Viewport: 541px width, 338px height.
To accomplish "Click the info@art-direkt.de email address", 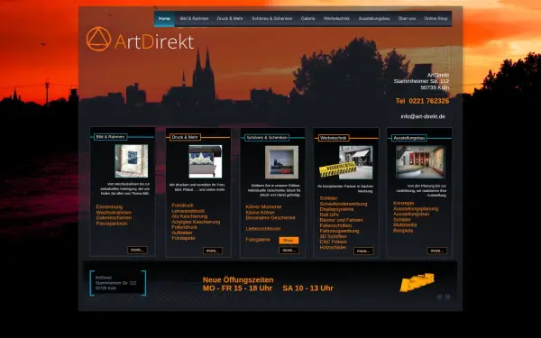I will (x=423, y=116).
